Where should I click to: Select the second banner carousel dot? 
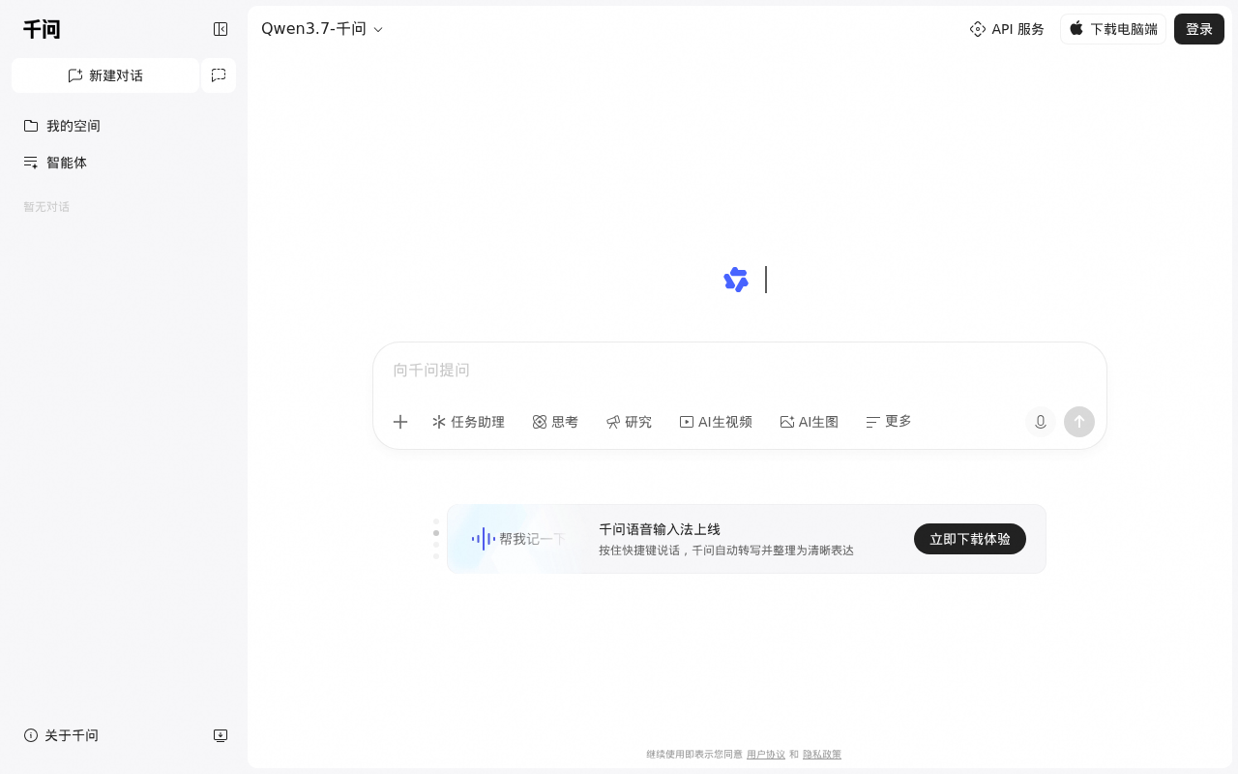[x=436, y=533]
